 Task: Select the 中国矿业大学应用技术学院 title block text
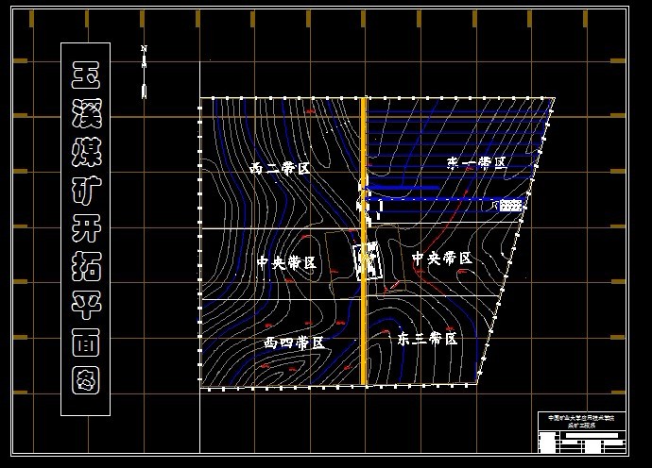coord(581,419)
